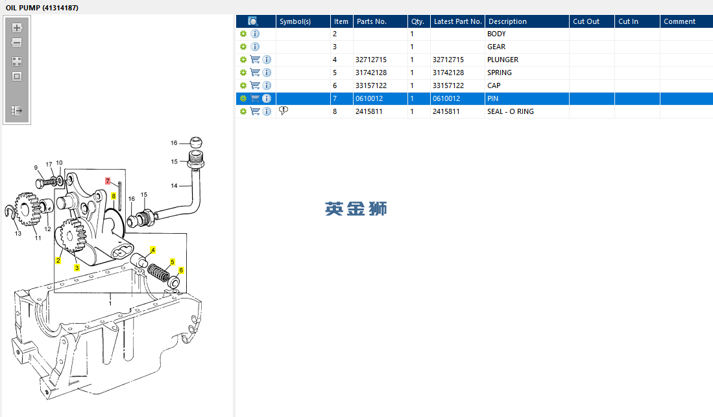This screenshot has width=713, height=417.
Task: Sort by the Parts No. column header
Action: (380, 21)
